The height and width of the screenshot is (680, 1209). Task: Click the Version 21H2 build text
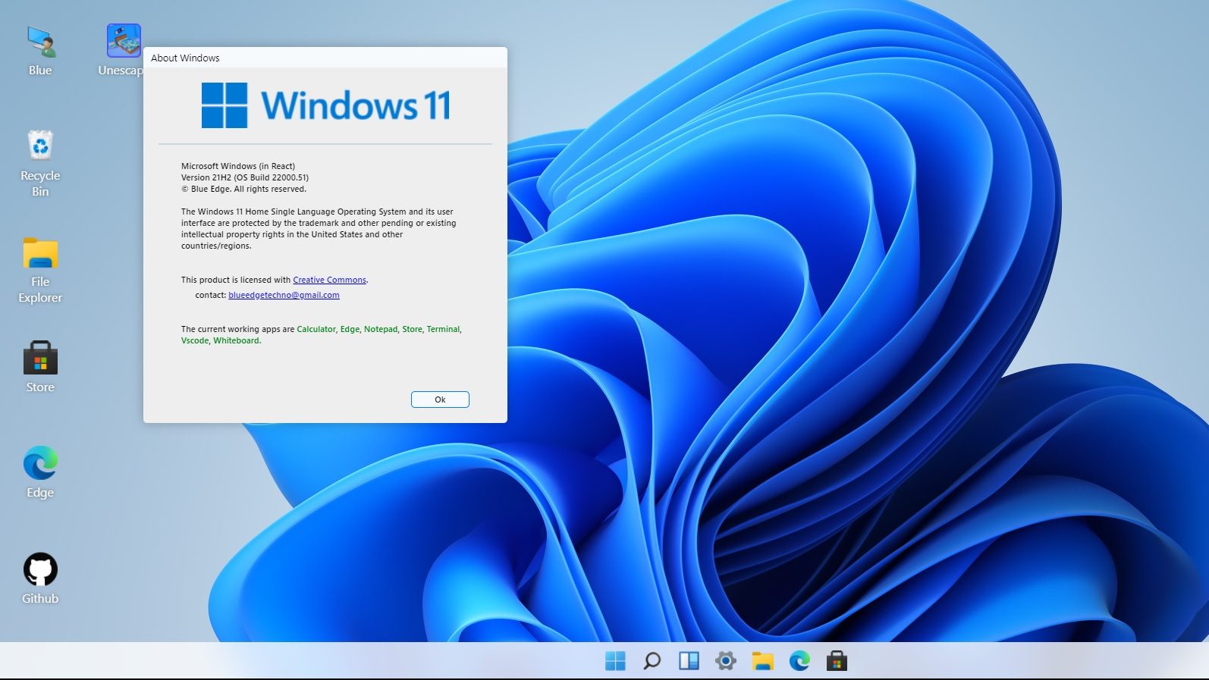(245, 177)
